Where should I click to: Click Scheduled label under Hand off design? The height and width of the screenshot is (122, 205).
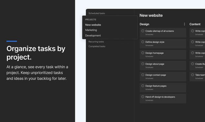point(149,100)
